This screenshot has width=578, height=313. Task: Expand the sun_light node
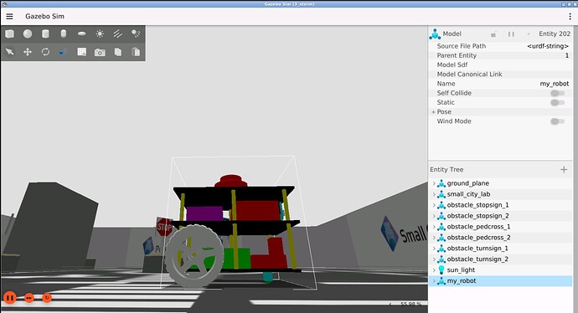pyautogui.click(x=434, y=270)
